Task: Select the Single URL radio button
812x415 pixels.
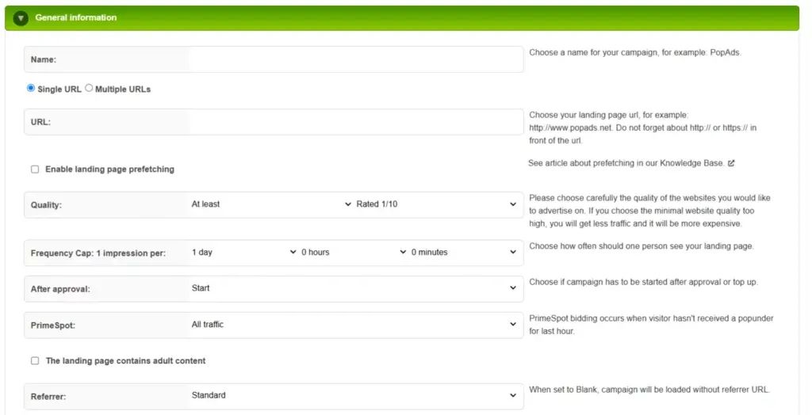Action: coord(31,89)
